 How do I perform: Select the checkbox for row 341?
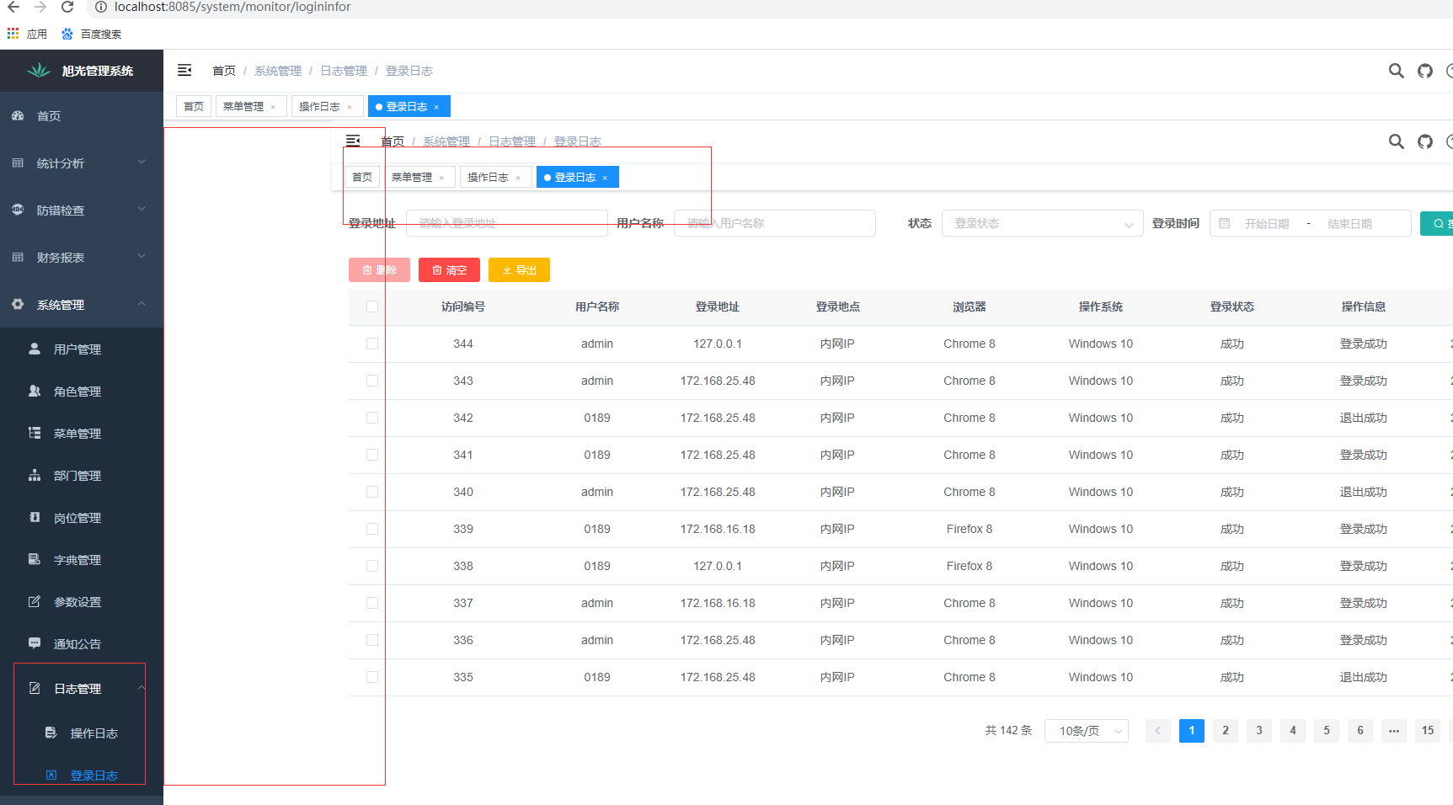coord(372,455)
